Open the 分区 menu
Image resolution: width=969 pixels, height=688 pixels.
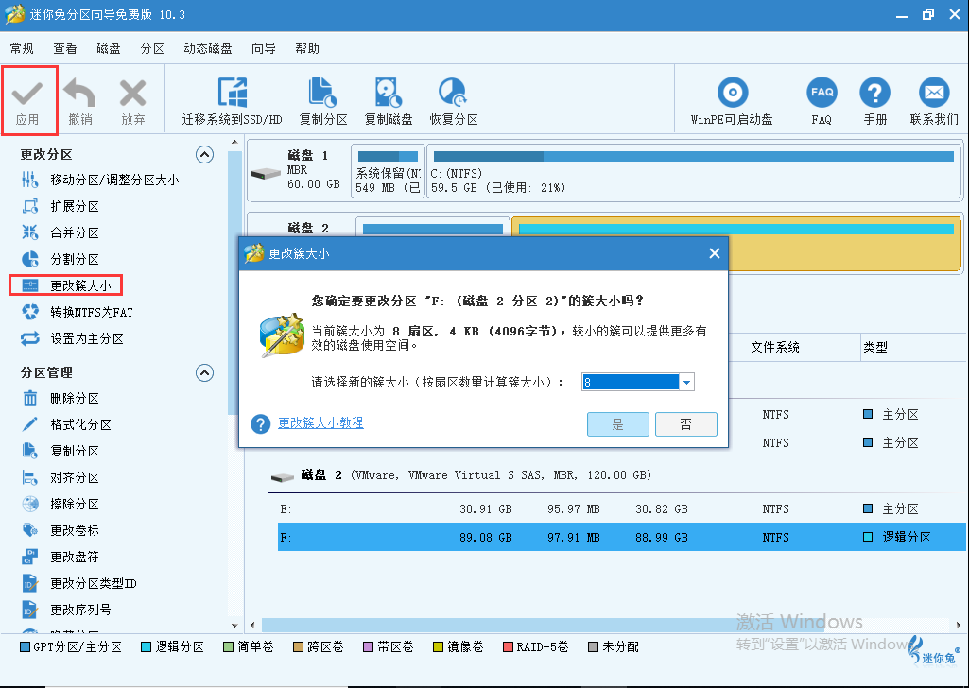point(152,48)
